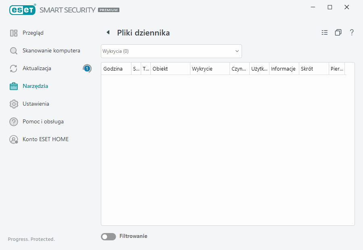Open help via the question mark icon

click(351, 32)
